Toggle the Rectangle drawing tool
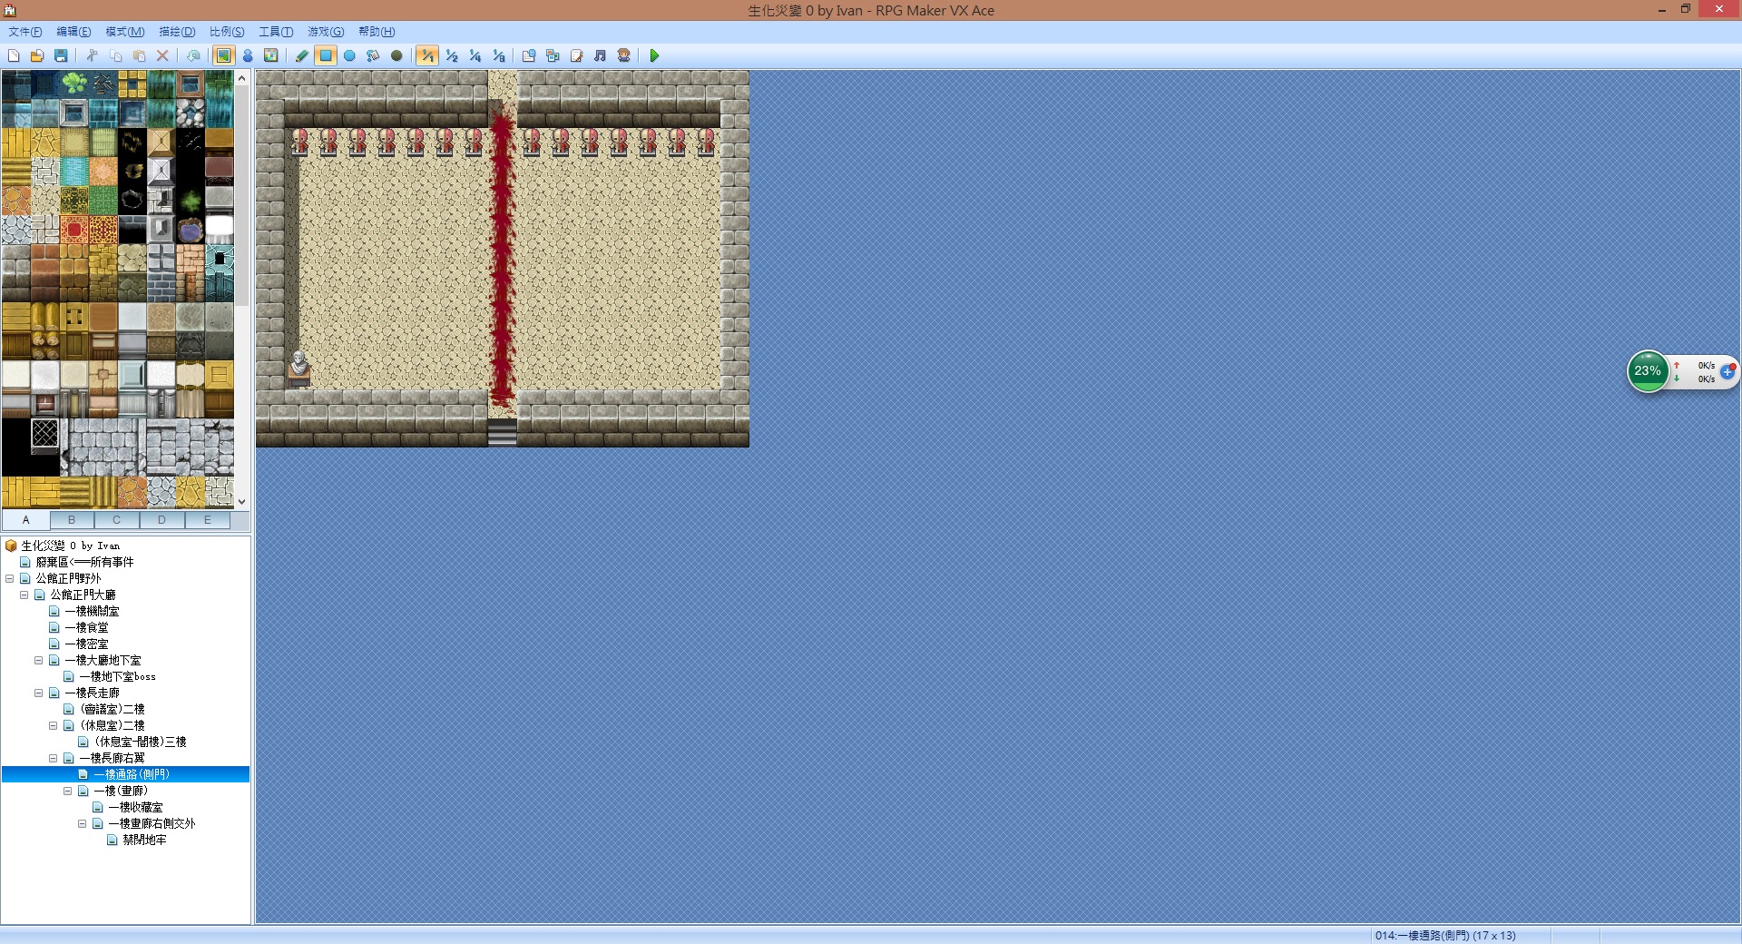Image resolution: width=1742 pixels, height=944 pixels. point(326,55)
